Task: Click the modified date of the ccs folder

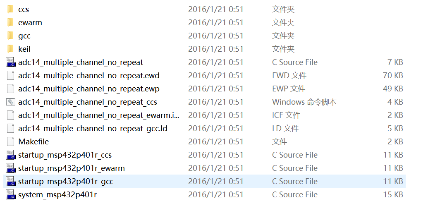Action: (215, 9)
